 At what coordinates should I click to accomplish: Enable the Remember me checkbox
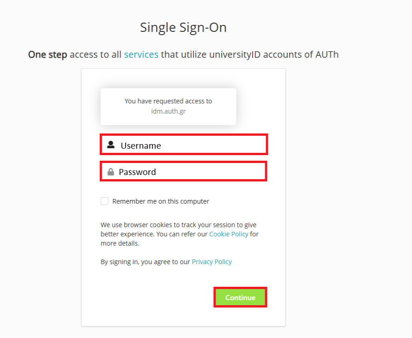pos(105,201)
